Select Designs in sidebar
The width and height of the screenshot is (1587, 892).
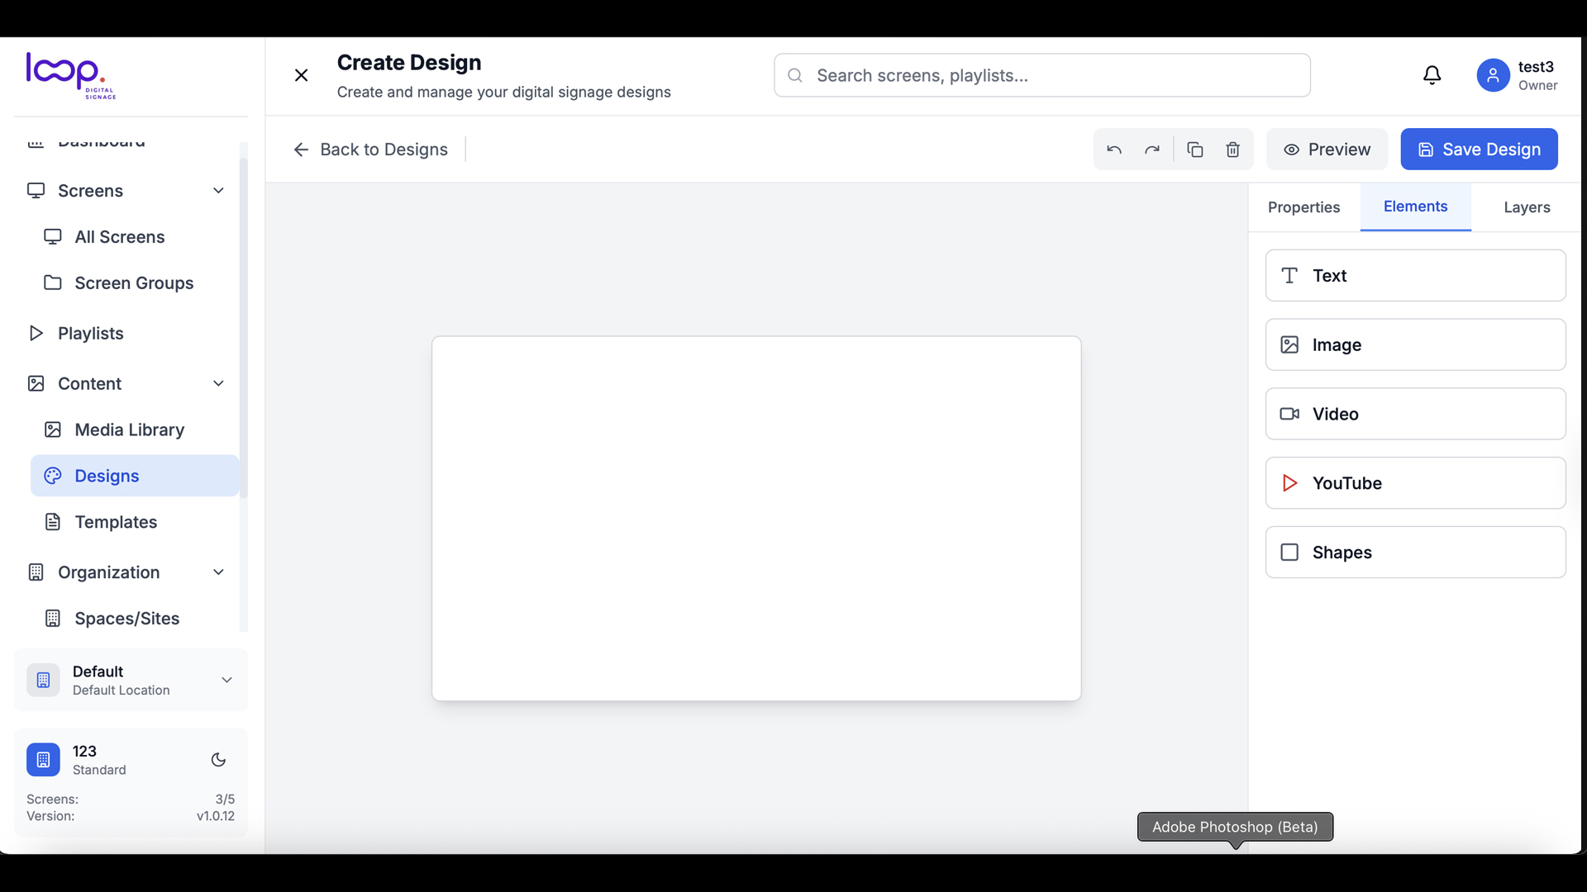134,477
